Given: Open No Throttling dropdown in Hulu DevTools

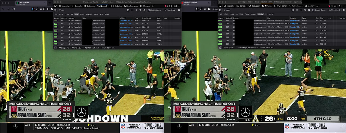Looking at the screenshot, I should click(169, 10).
